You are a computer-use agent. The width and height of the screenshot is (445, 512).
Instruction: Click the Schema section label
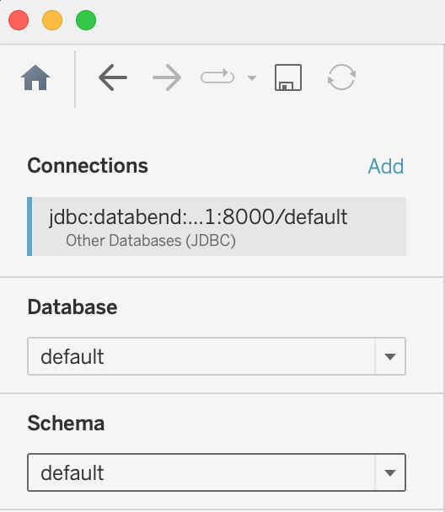coord(66,424)
